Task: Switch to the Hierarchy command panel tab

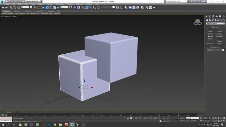Action: 213,17
